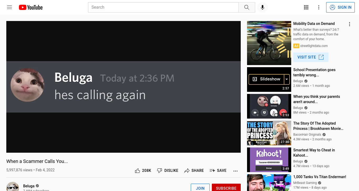Click Beluga under parents aren't around video

pos(298,108)
